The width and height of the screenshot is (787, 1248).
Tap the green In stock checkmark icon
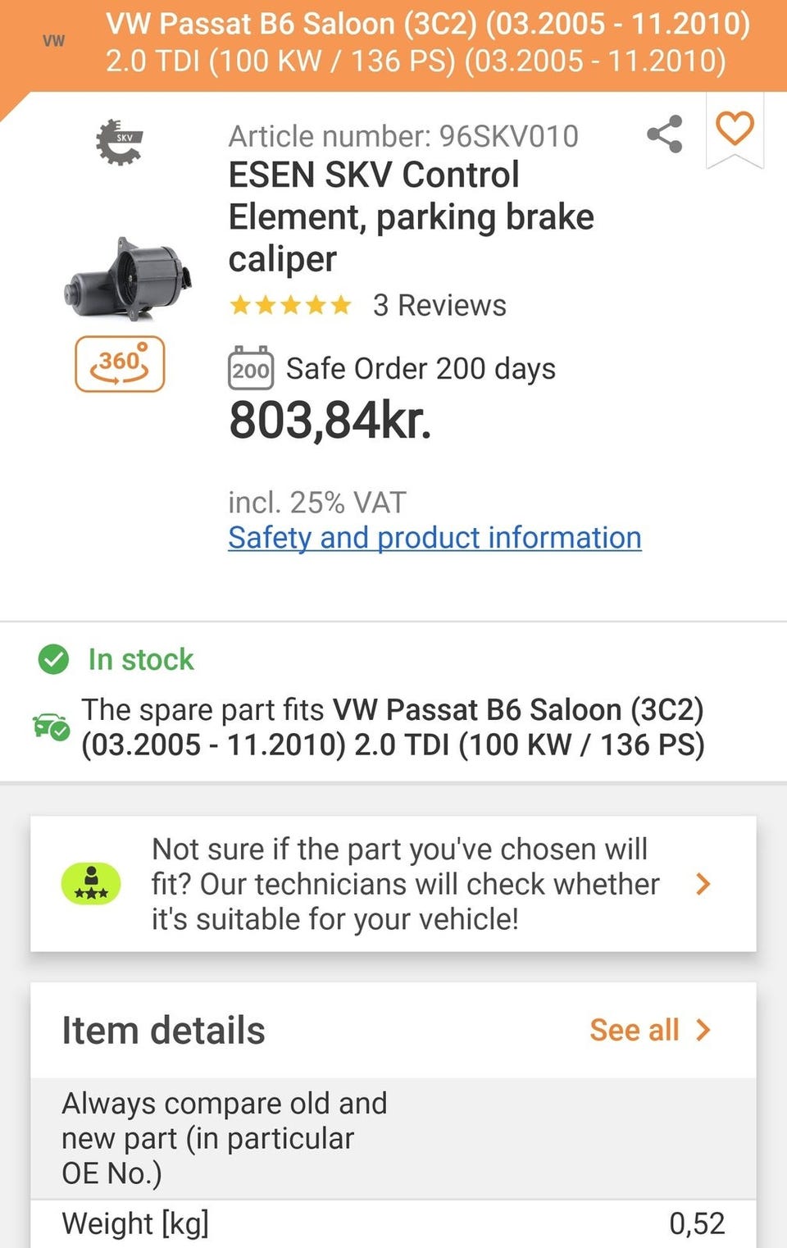click(x=53, y=659)
